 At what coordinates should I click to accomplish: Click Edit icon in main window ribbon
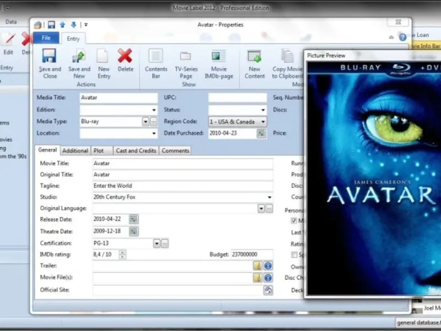(x=8, y=39)
